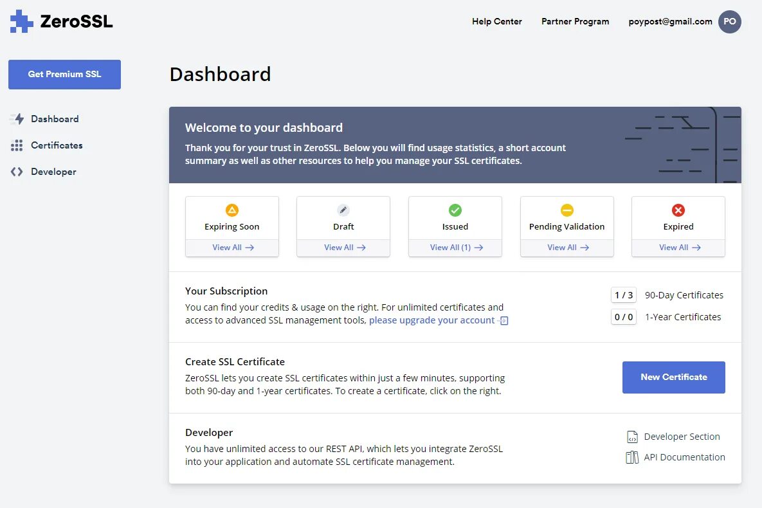Click the Pending Validation yellow icon
Image resolution: width=762 pixels, height=508 pixels.
[x=567, y=210]
